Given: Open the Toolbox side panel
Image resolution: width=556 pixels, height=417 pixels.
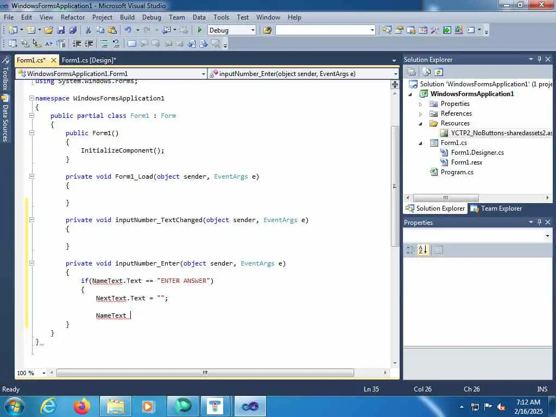Looking at the screenshot, I should pyautogui.click(x=5, y=73).
